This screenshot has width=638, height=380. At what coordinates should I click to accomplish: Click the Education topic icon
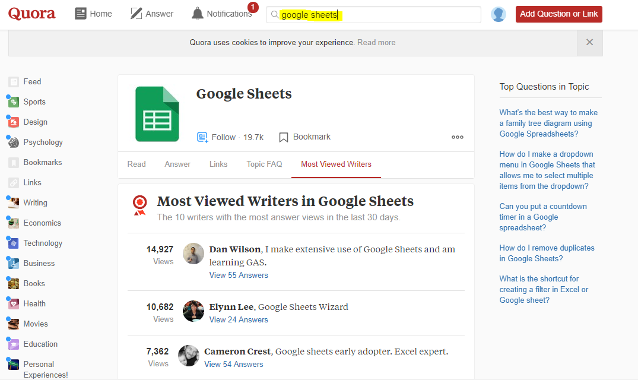14,344
